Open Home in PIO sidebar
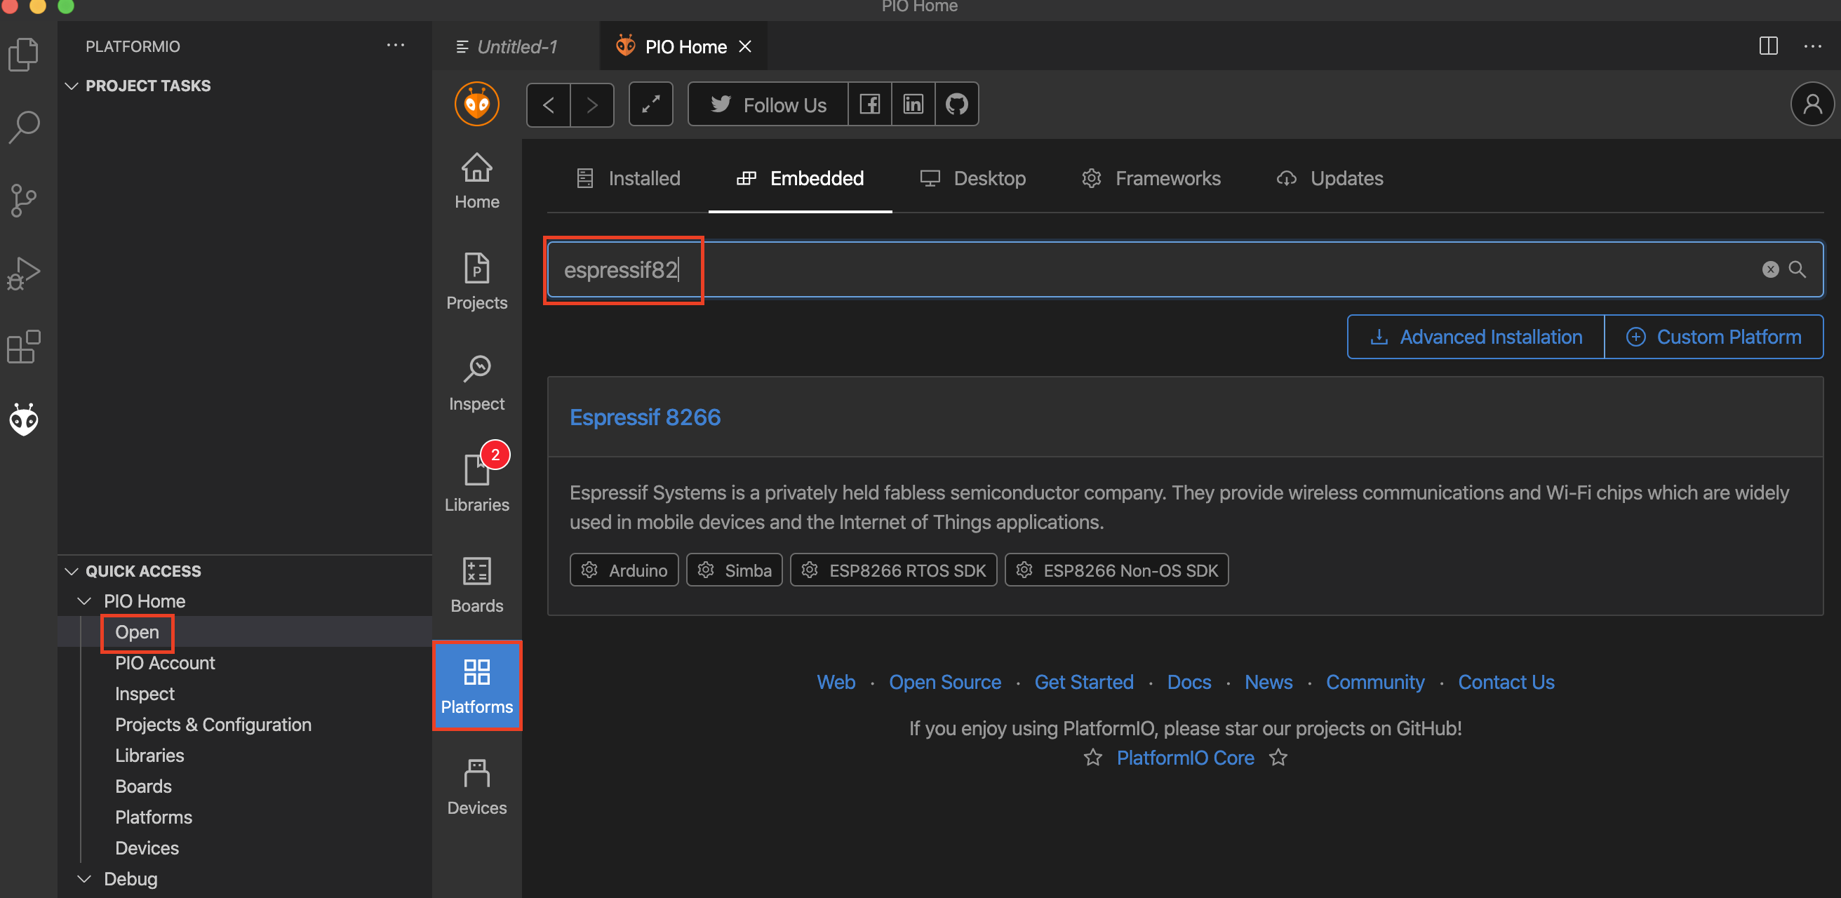The height and width of the screenshot is (898, 1841). (476, 182)
